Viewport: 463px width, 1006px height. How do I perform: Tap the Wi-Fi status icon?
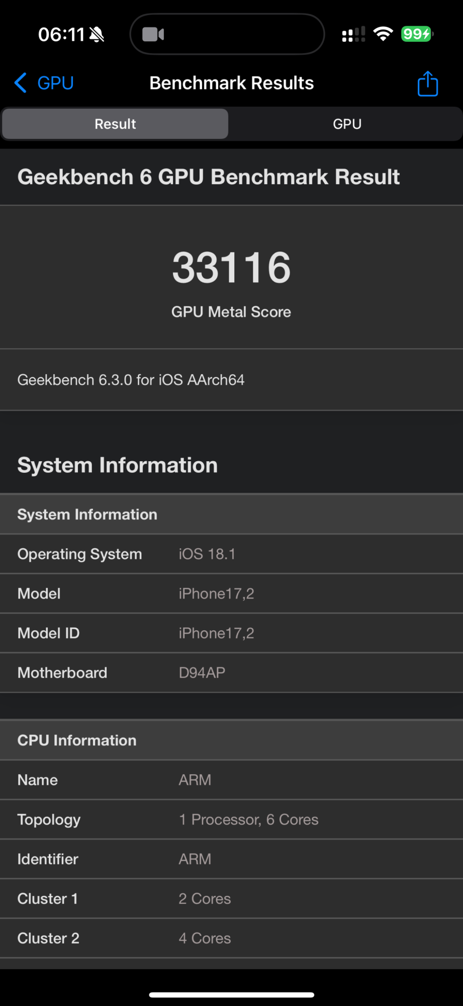point(383,34)
